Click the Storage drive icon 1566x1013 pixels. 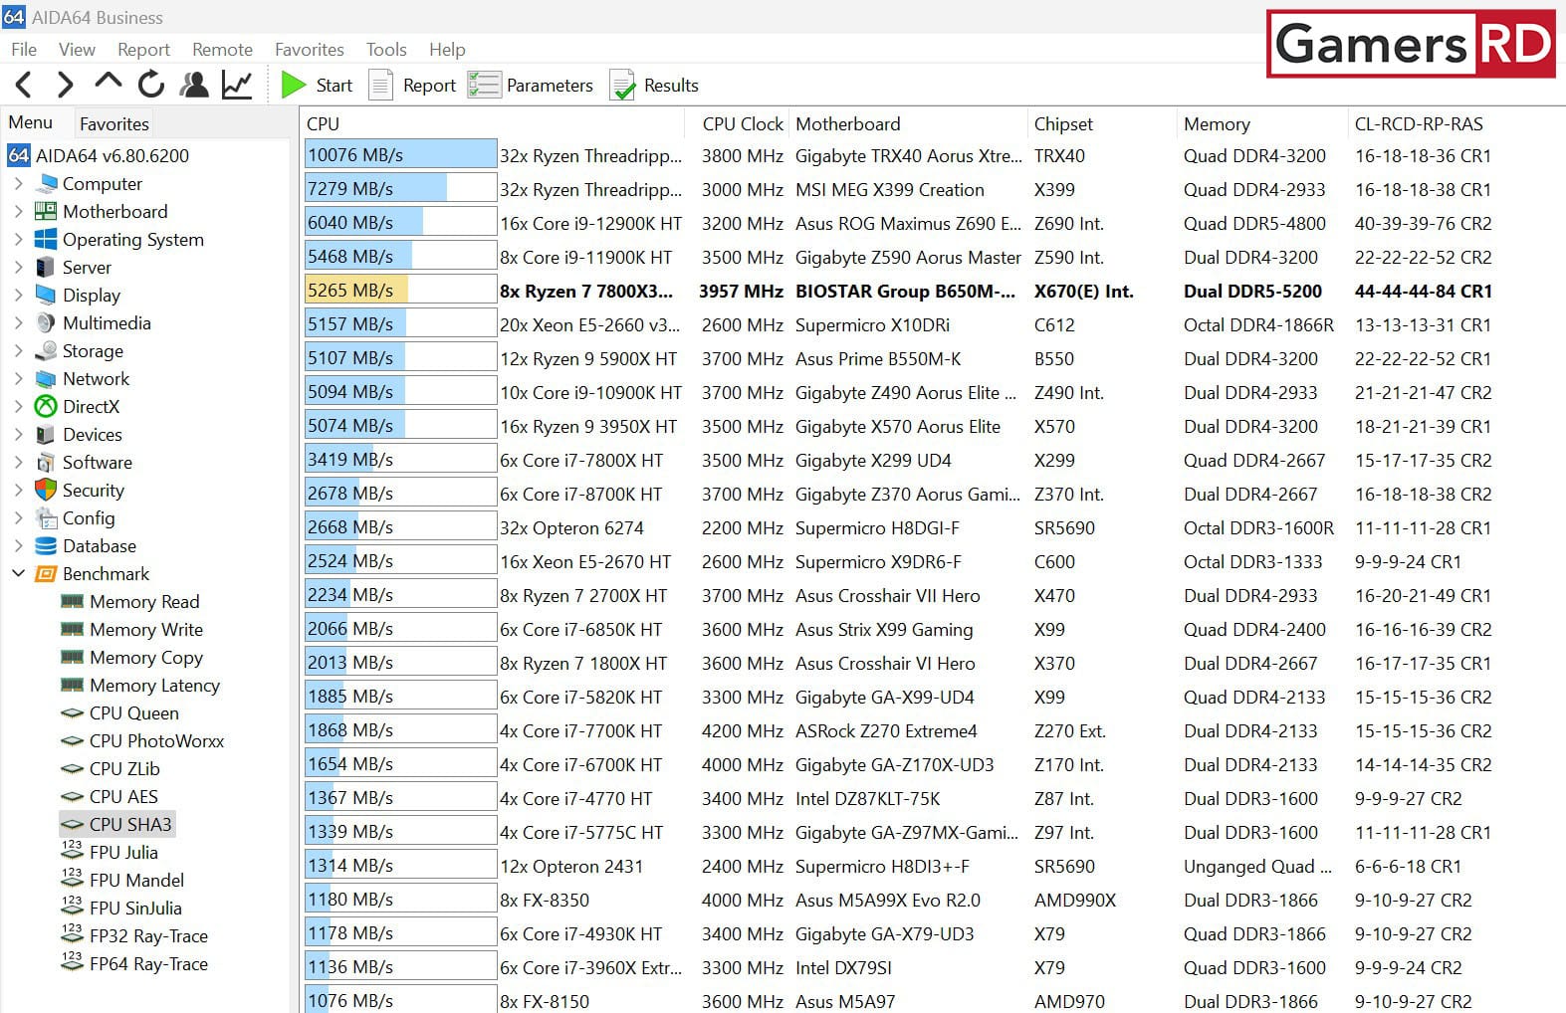pyautogui.click(x=46, y=351)
